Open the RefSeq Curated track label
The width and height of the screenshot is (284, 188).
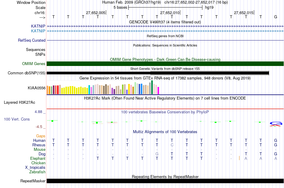[32, 40]
